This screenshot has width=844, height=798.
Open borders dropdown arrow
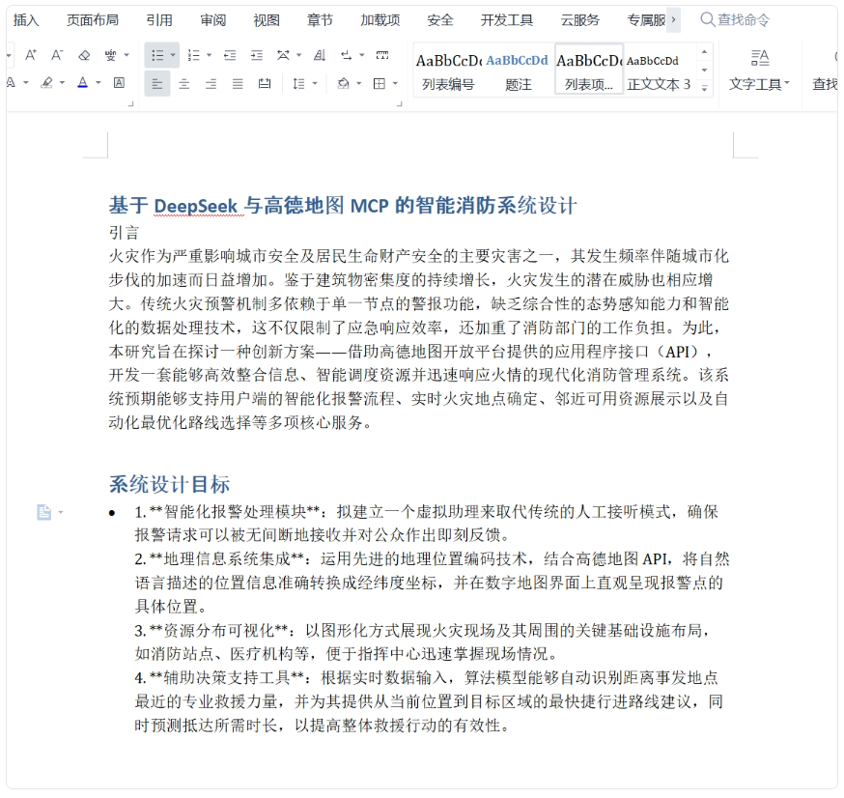(395, 84)
